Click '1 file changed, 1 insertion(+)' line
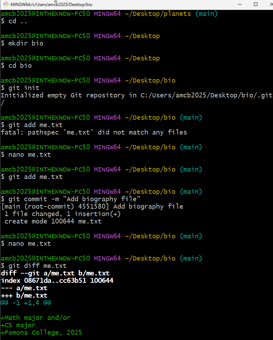The image size is (273, 340). pos(63,214)
